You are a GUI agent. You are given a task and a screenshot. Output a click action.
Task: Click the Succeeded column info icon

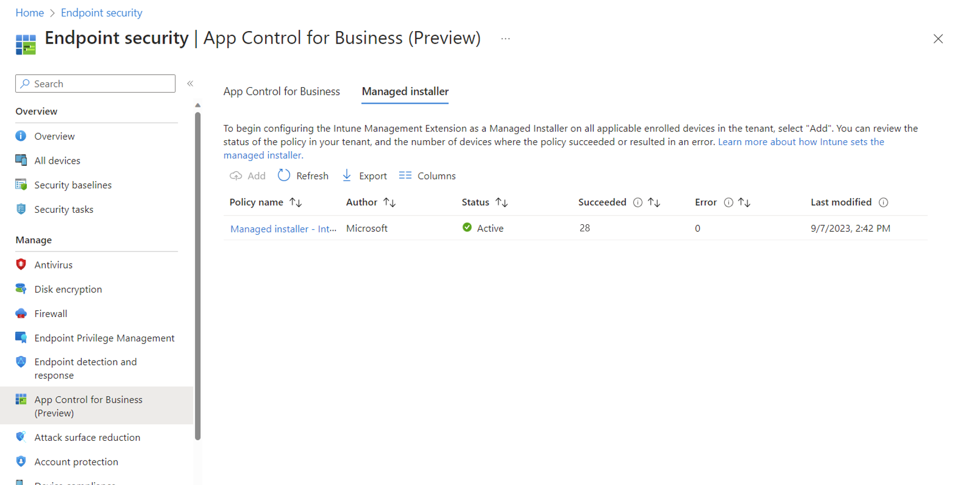tap(637, 202)
